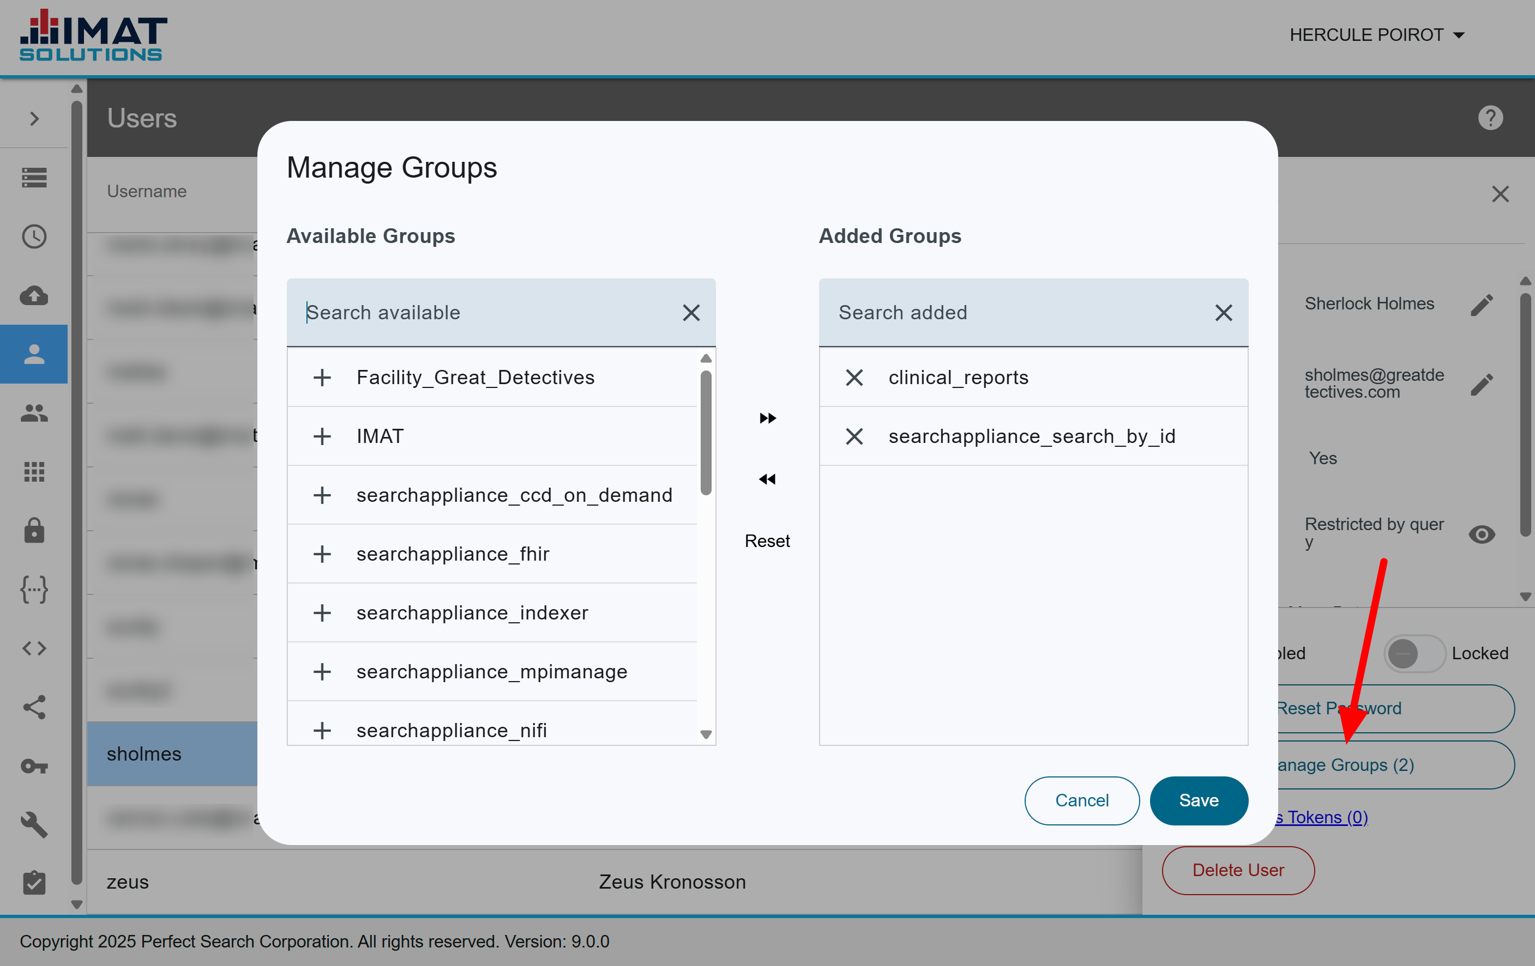Click the Reset button between lists
1535x966 pixels.
767,540
